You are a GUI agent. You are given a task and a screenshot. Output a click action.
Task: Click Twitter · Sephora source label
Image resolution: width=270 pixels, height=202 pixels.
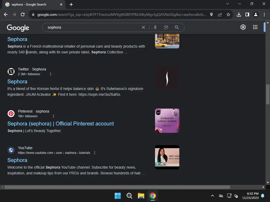click(32, 69)
